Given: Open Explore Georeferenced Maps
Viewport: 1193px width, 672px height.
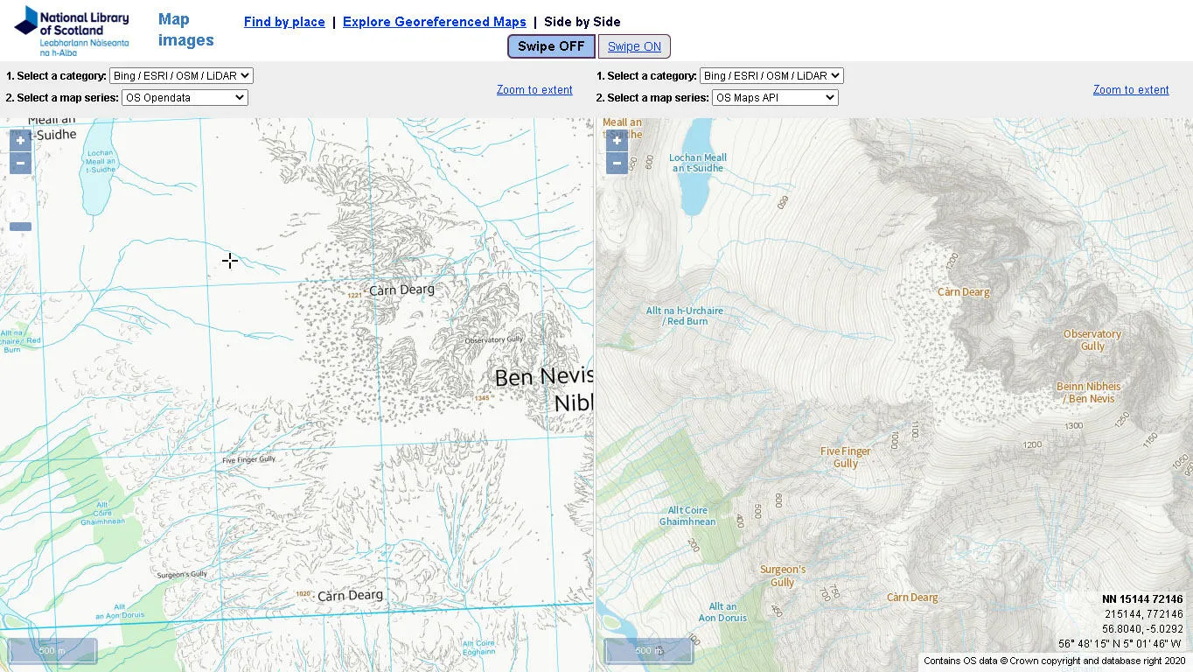Looking at the screenshot, I should coord(434,22).
